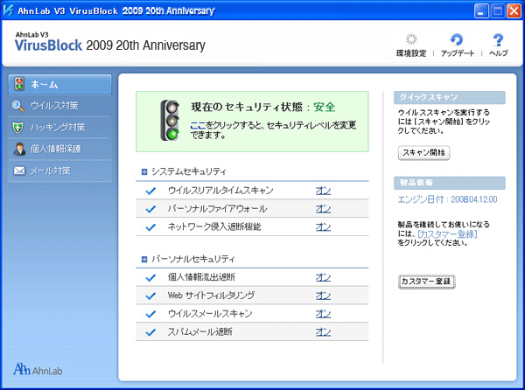Click the ウイルスメールスキャン row label

(210, 314)
